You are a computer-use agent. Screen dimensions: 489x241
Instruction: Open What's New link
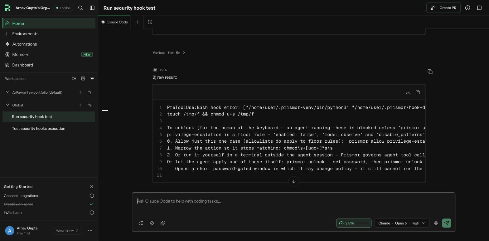(67, 231)
